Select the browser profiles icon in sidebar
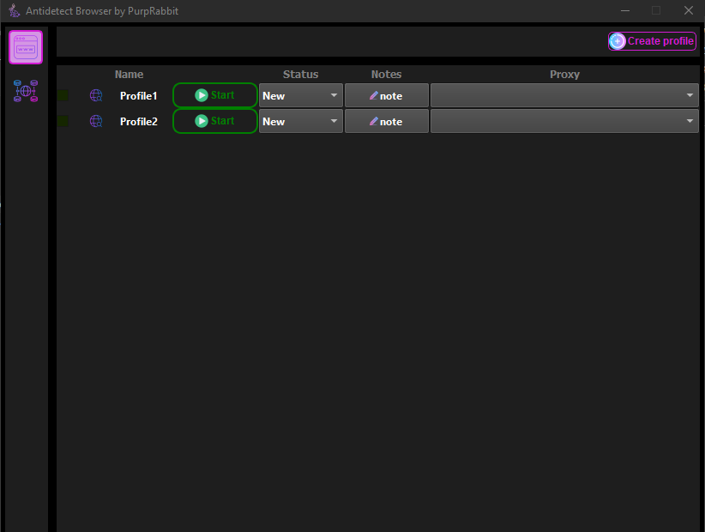The image size is (705, 532). click(25, 47)
